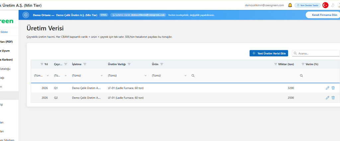This screenshot has width=340, height=141.
Task: Click LF-01 Ladle Furnace cell in Q2 row
Action: (x=126, y=98)
